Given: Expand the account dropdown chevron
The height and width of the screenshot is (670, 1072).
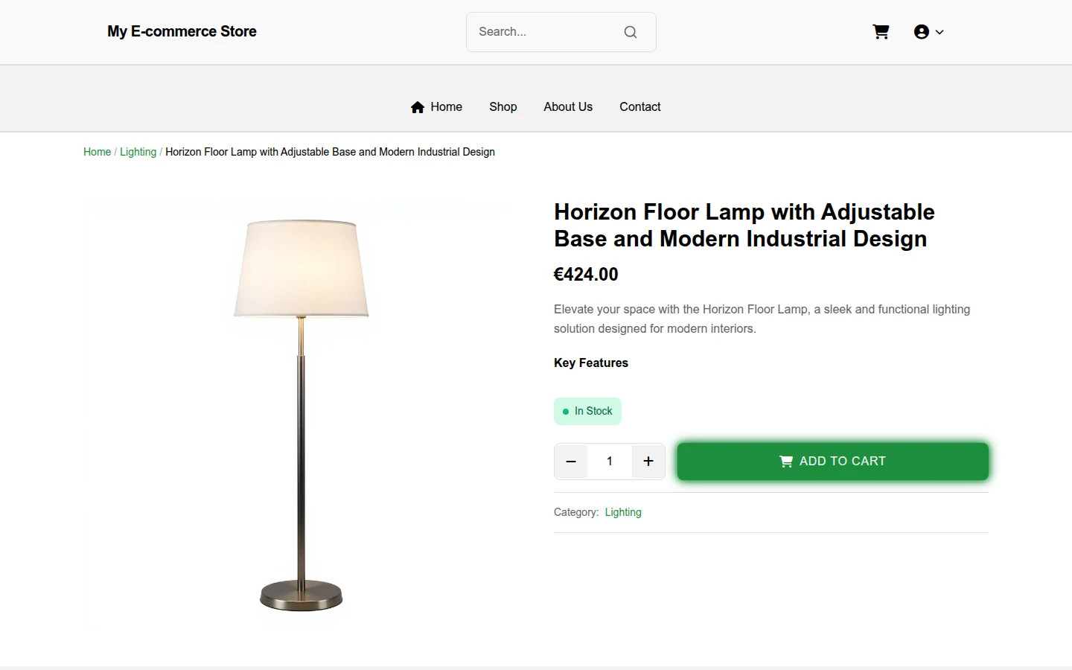Looking at the screenshot, I should click(939, 32).
